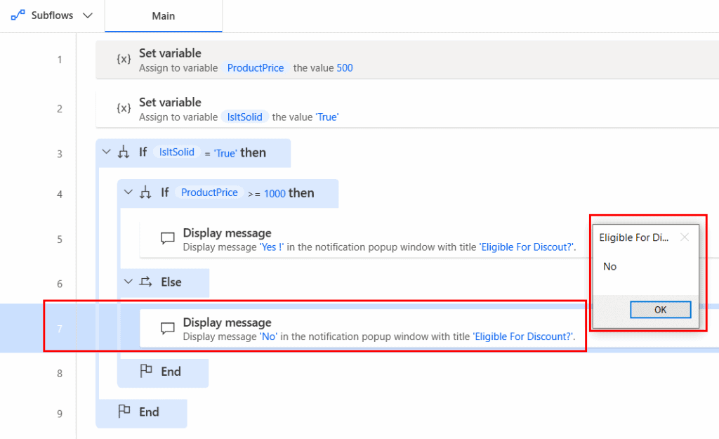Click the flag icon on inner End
The height and width of the screenshot is (439, 719).
click(x=146, y=371)
